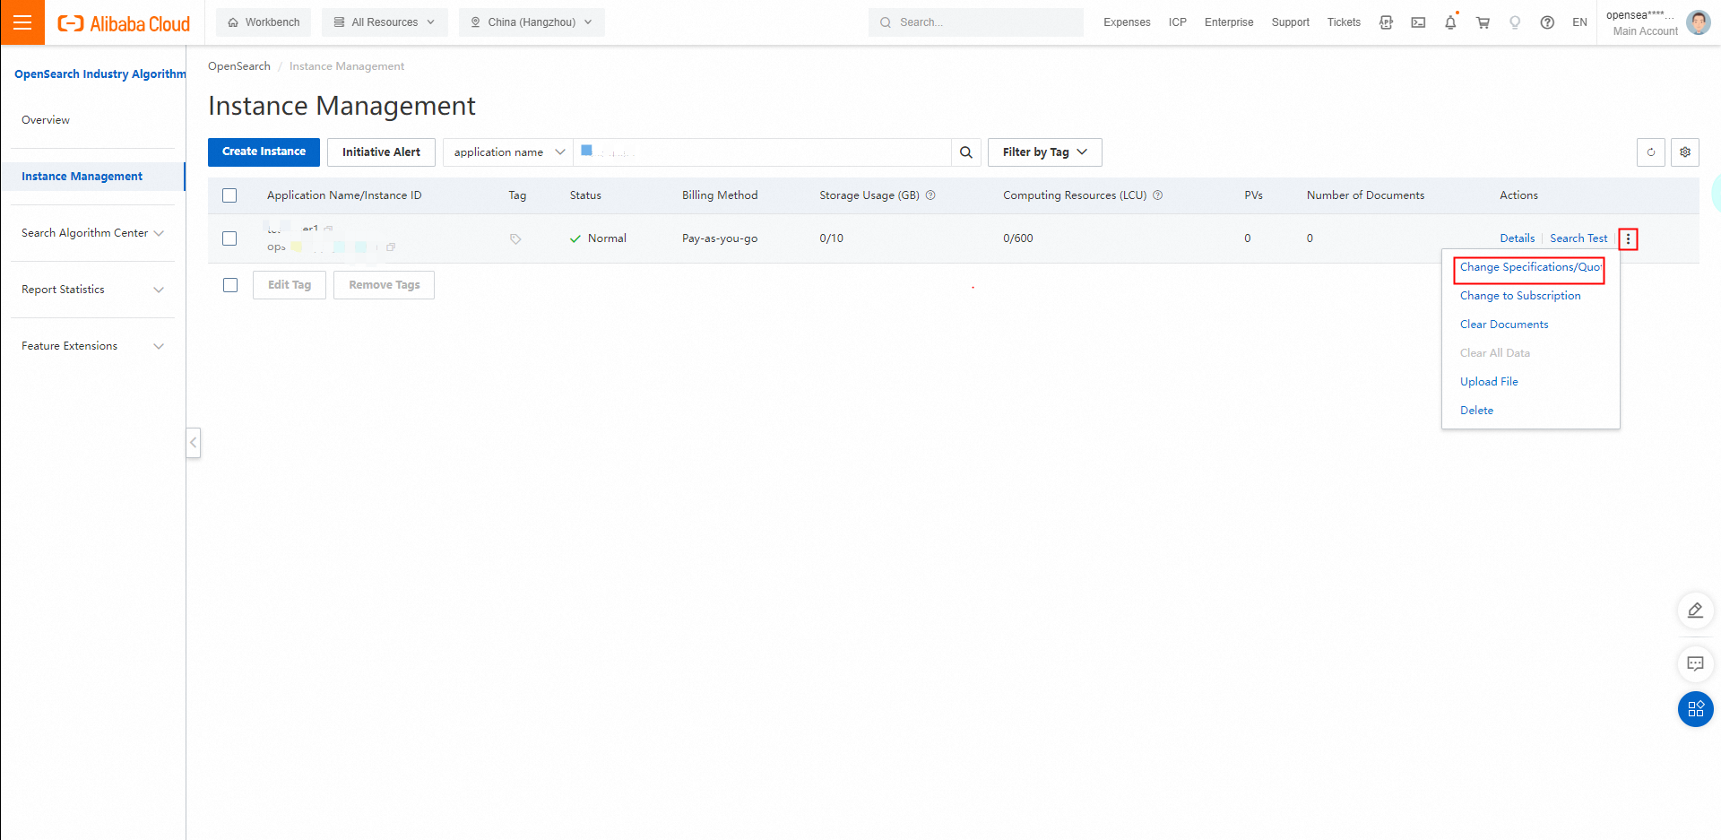Open Workbench button

[264, 22]
